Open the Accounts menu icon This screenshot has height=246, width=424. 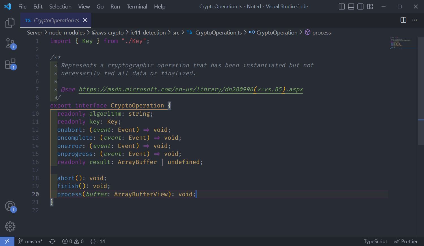[x=10, y=206]
